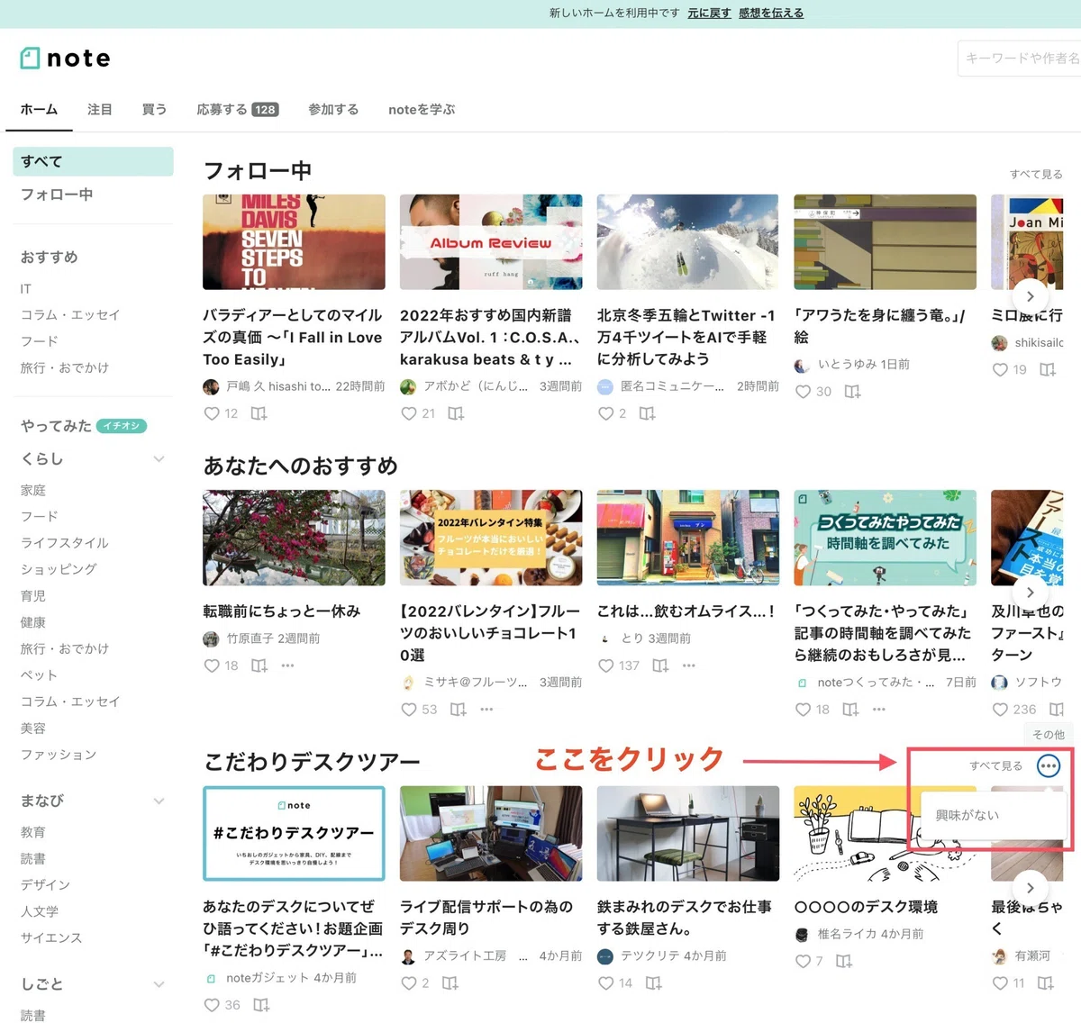Expand the くらし category chevron

point(159,459)
